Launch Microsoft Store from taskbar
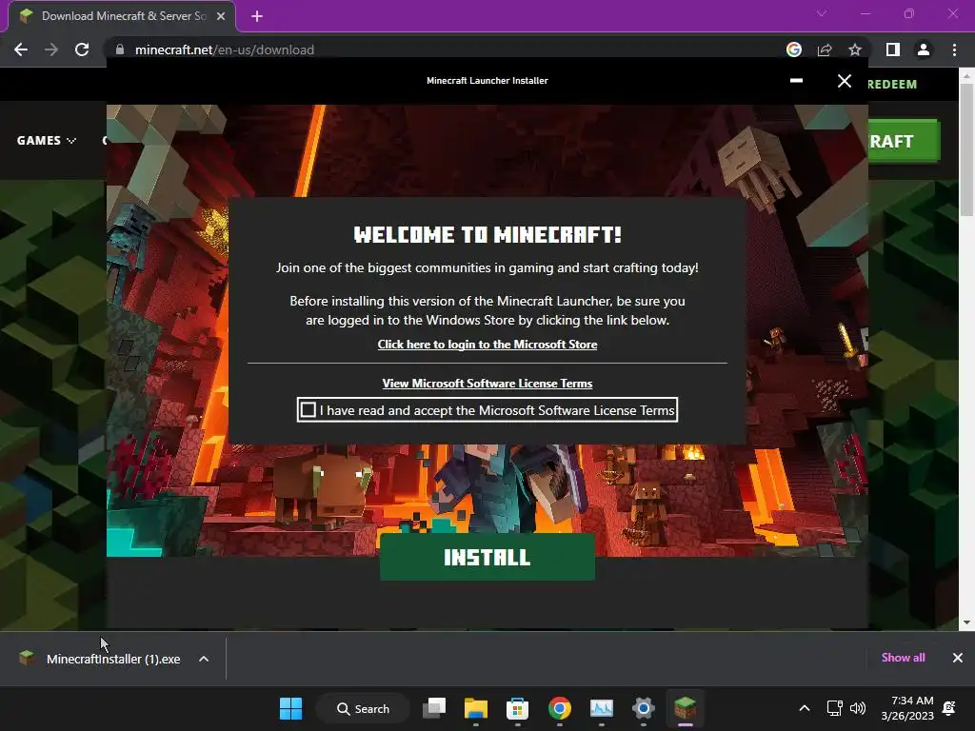This screenshot has height=731, width=975. pyautogui.click(x=517, y=708)
